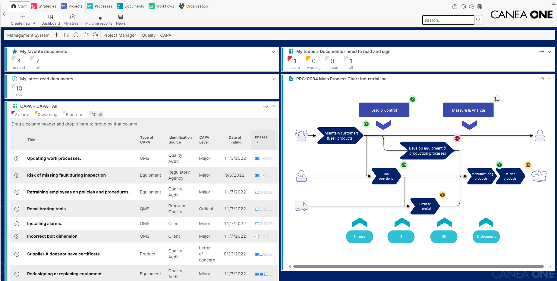This screenshot has height=281, width=557.
Task: Click the search input field
Action: pyautogui.click(x=448, y=20)
